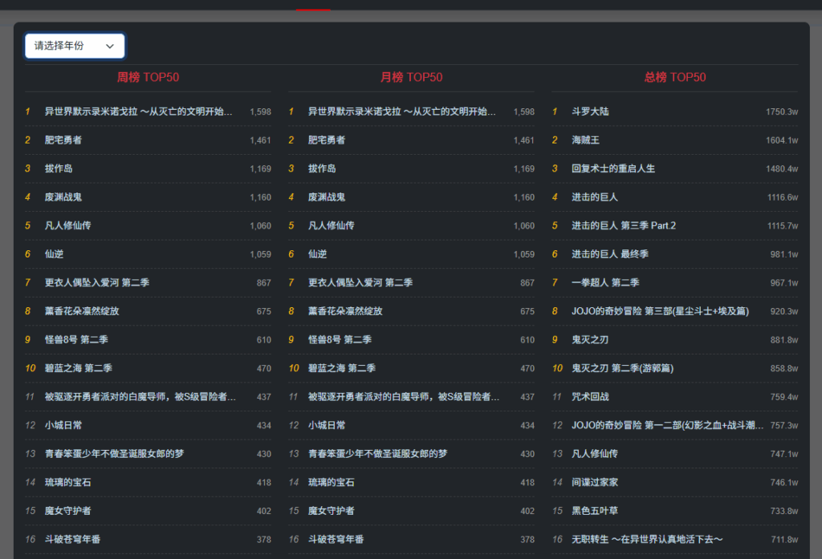Open 小城日常 in the 周榜 list
The image size is (822, 559).
(x=63, y=425)
